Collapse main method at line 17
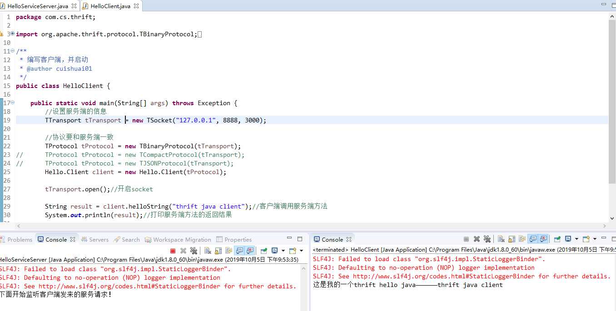Viewport: 616px width, 311px height. pyautogui.click(x=12, y=103)
